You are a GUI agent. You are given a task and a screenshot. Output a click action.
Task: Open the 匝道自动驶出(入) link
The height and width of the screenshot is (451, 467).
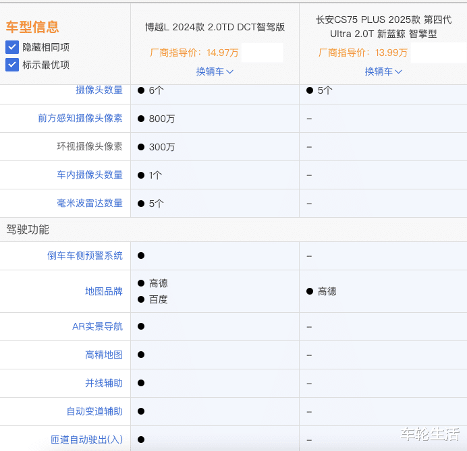click(86, 440)
